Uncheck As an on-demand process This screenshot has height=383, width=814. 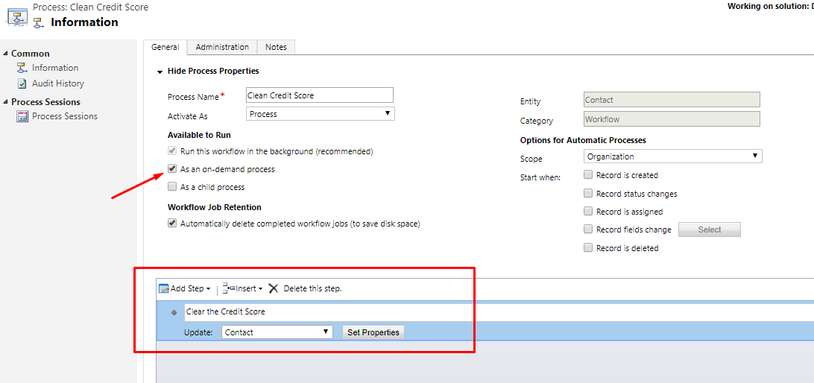pyautogui.click(x=173, y=169)
